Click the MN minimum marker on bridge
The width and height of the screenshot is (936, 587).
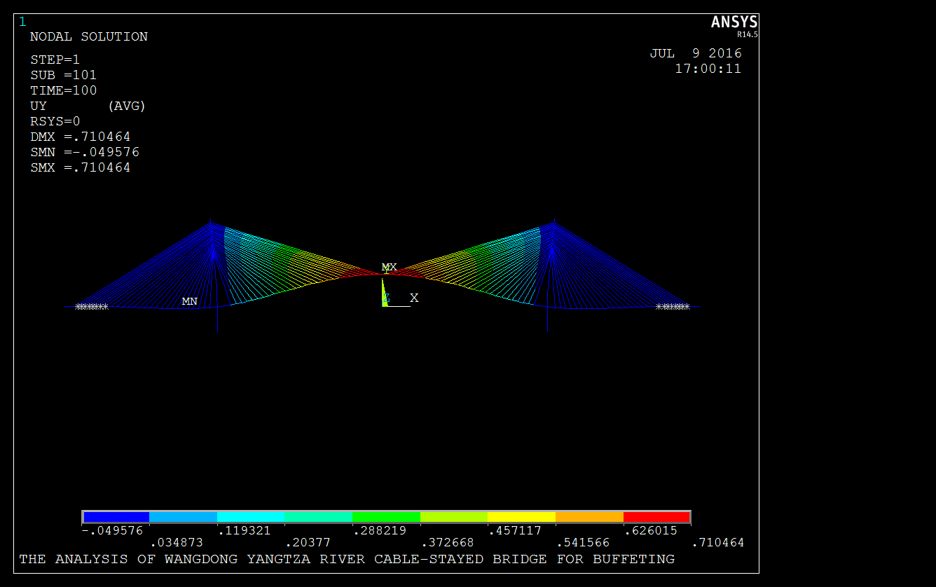(x=189, y=301)
